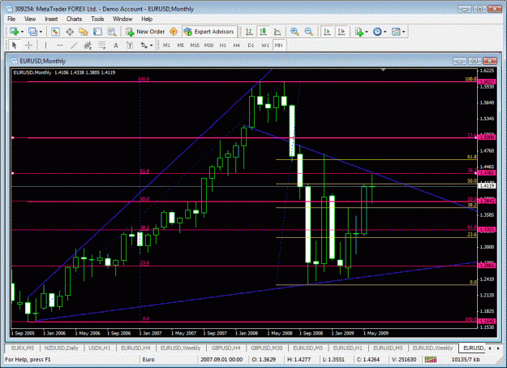Open the Indicators list icon
Screen dimensions: 507x368
359,32
